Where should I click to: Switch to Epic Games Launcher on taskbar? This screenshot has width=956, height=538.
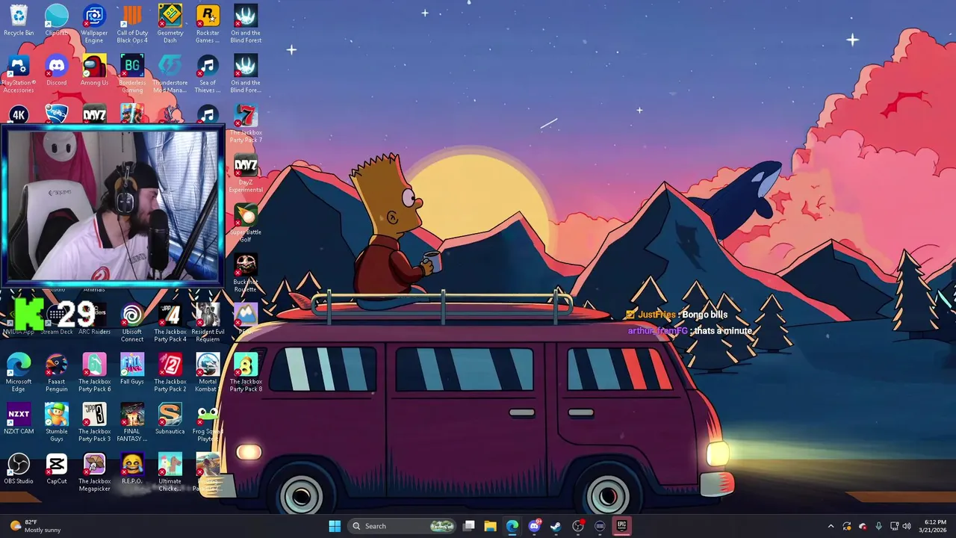pos(621,526)
